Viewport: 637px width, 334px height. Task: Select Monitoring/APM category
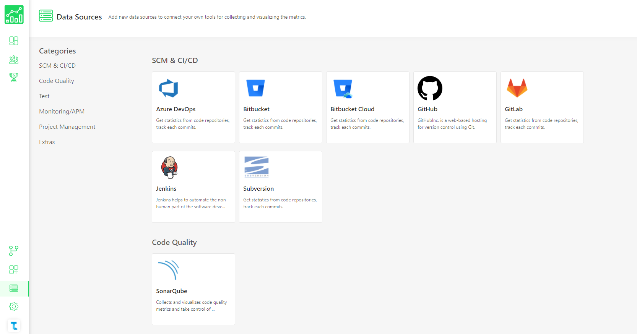point(62,112)
